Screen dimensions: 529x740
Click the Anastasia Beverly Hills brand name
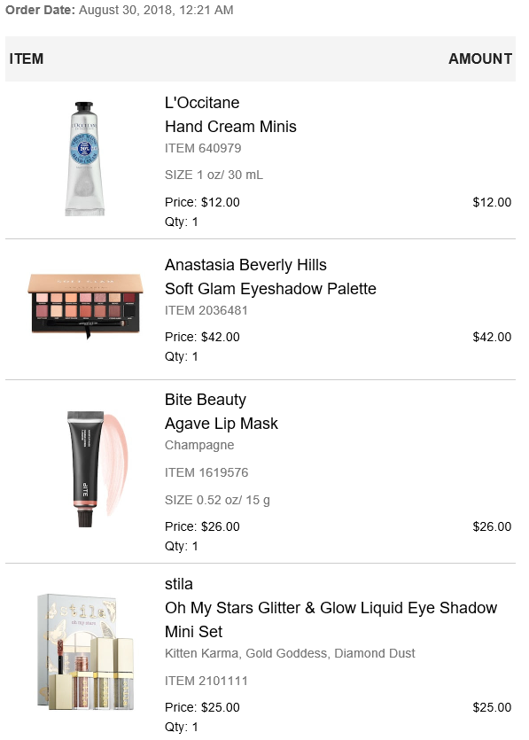coord(245,265)
